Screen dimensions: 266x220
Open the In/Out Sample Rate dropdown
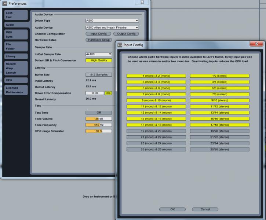(99, 54)
